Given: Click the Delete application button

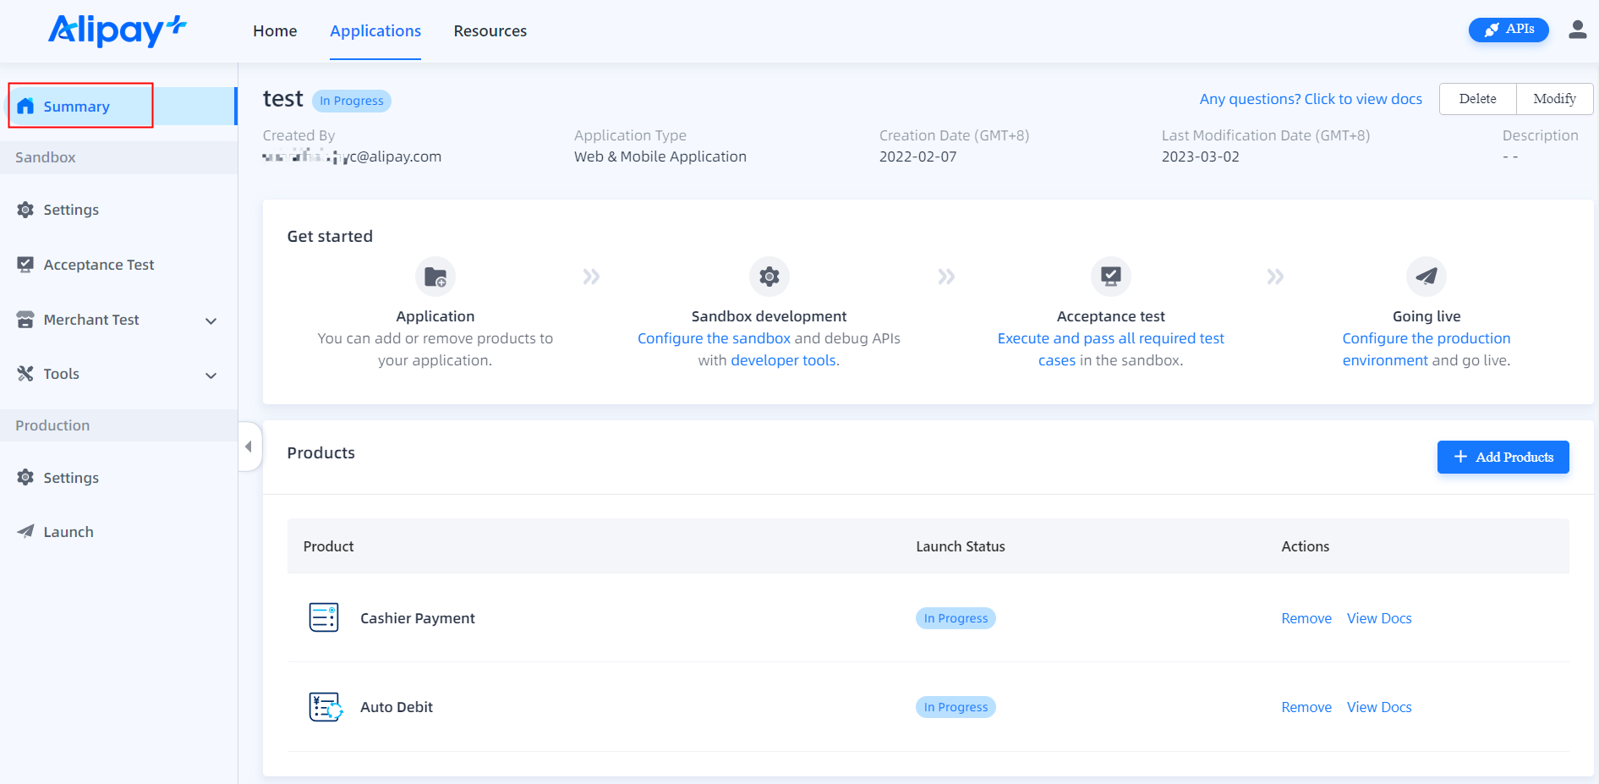Looking at the screenshot, I should click(1477, 99).
